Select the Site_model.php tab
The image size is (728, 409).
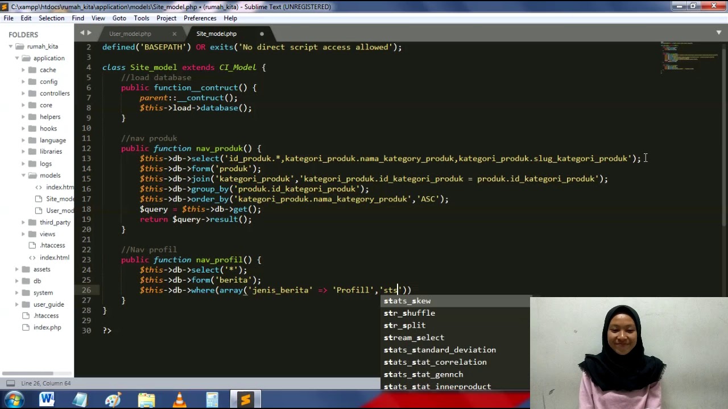[217, 34]
